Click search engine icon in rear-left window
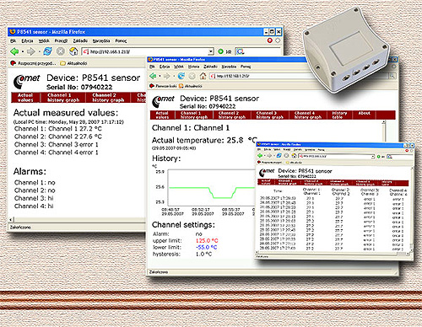The width and height of the screenshot is (422, 327). pyautogui.click(x=240, y=51)
